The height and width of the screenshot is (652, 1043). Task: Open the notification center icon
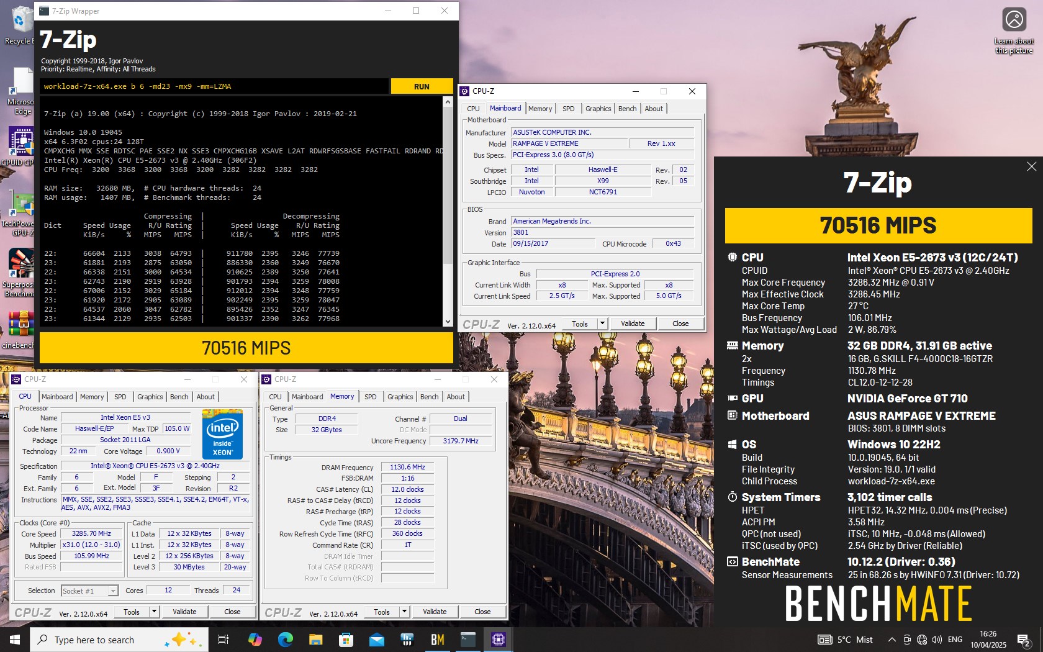pos(1023,640)
